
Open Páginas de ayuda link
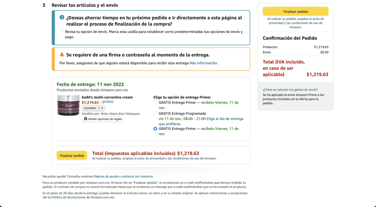(x=106, y=176)
